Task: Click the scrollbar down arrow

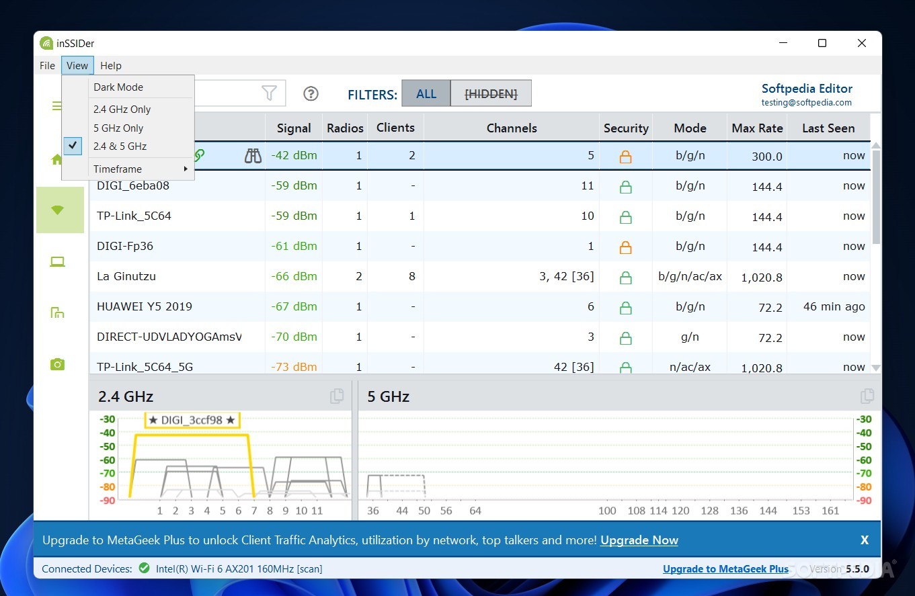Action: click(x=875, y=368)
